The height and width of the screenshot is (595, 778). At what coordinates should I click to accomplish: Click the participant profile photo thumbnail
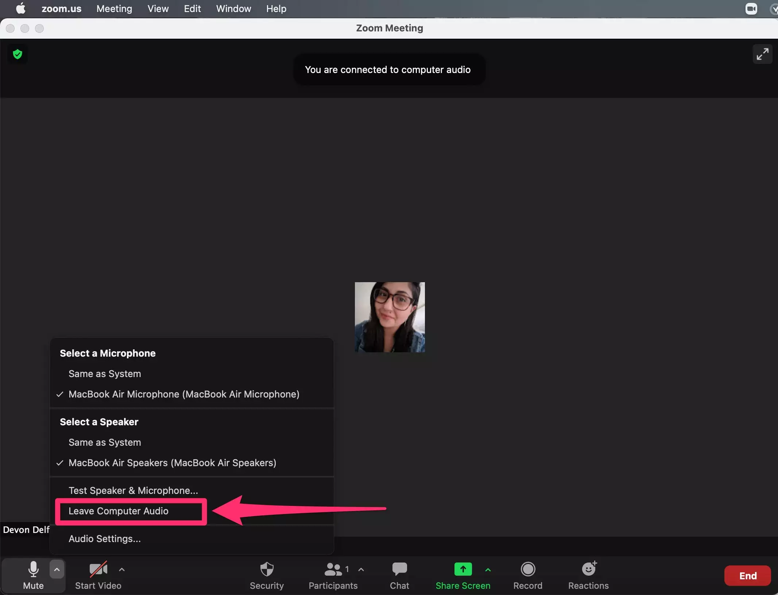pyautogui.click(x=390, y=317)
